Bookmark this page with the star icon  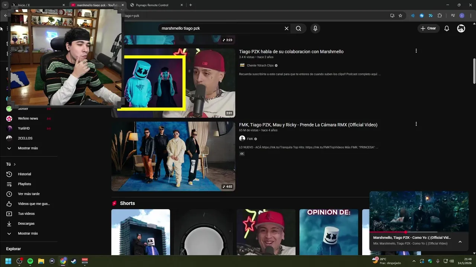pos(401,16)
